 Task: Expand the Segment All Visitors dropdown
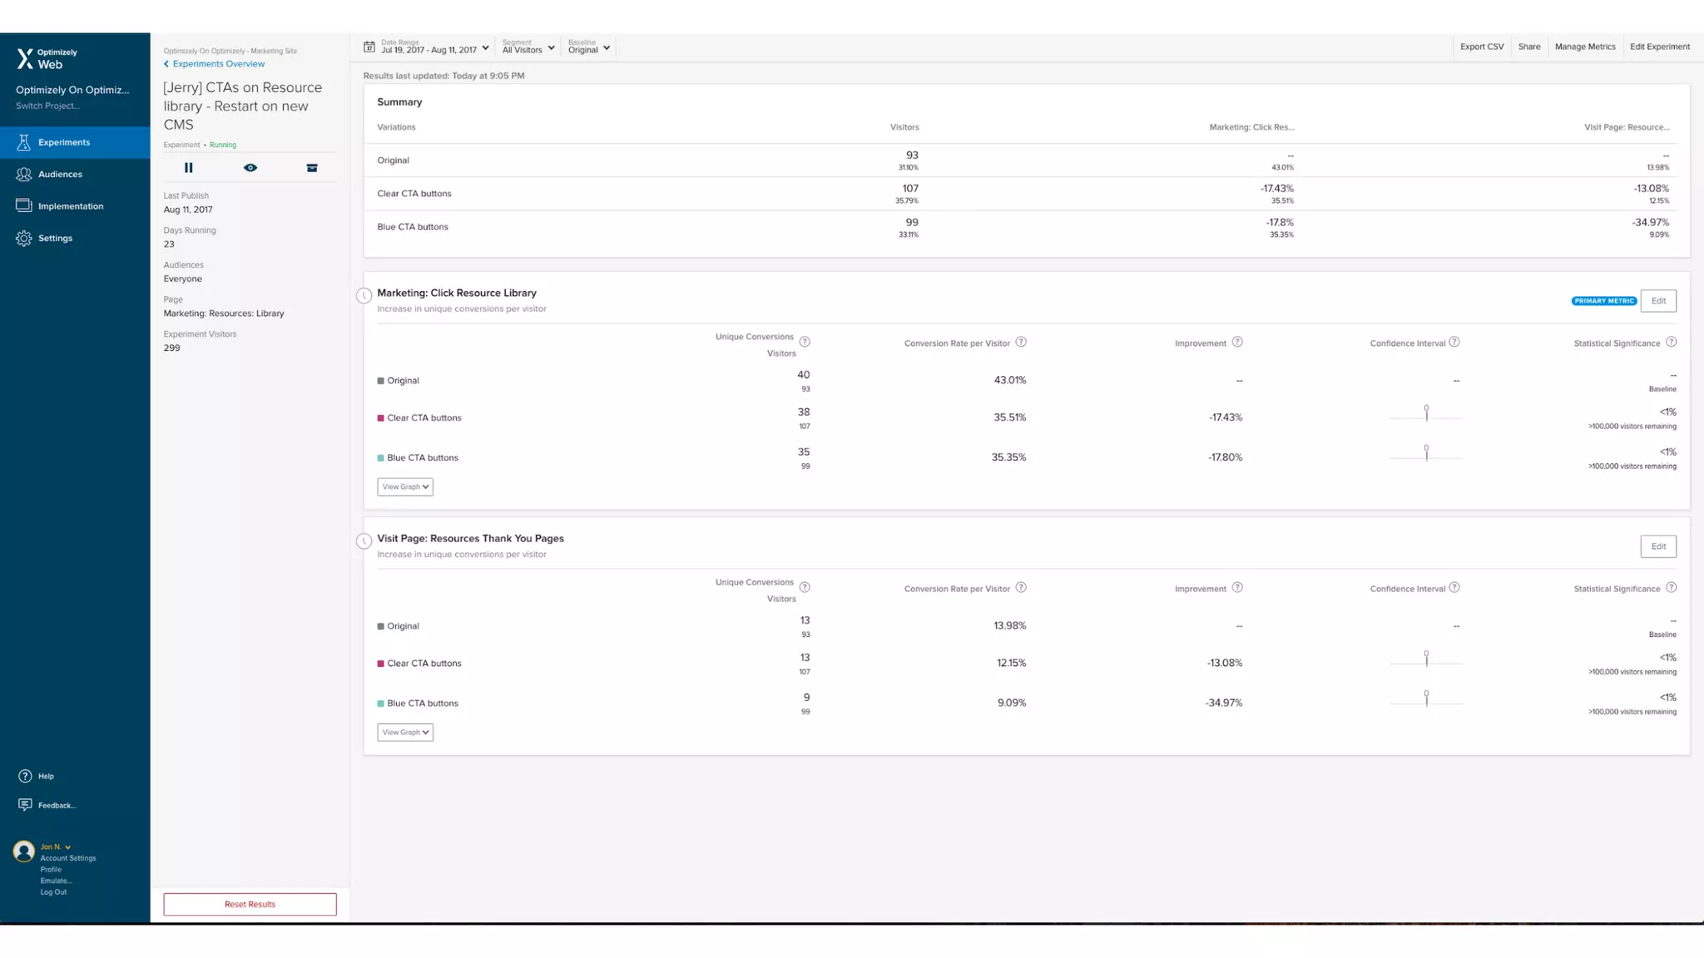point(528,48)
